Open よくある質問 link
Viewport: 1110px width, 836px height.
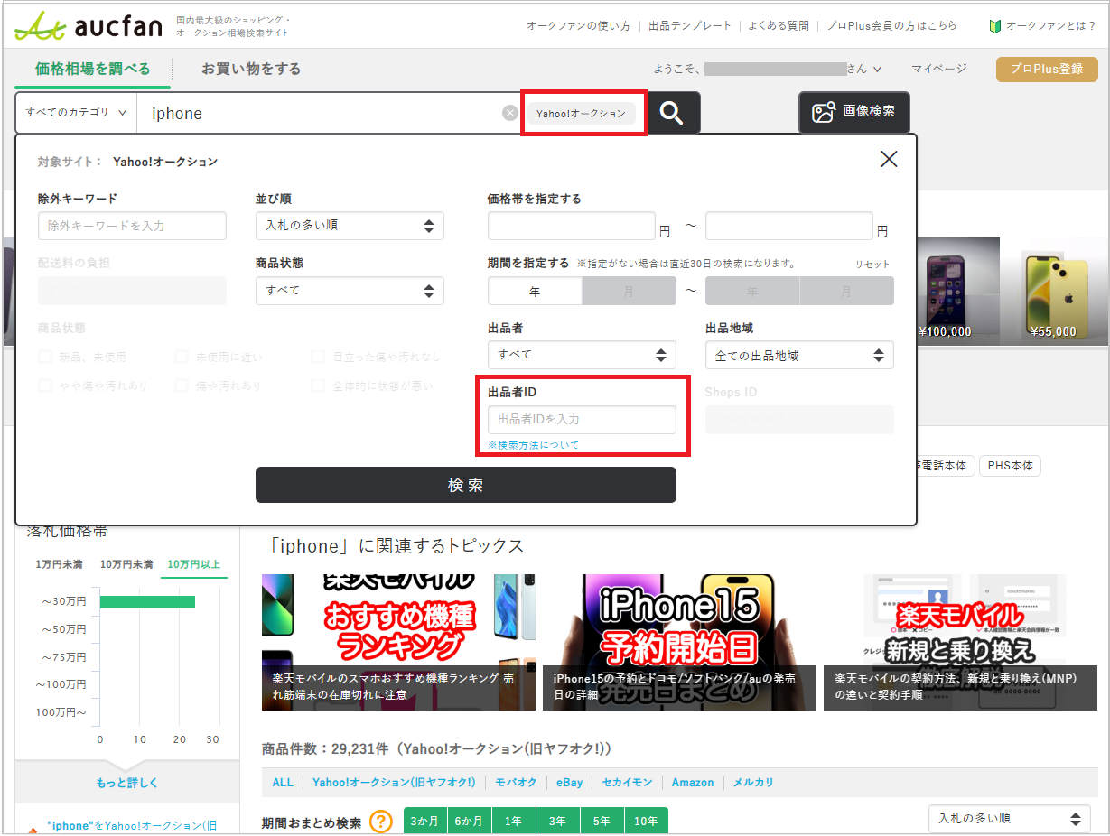(779, 26)
